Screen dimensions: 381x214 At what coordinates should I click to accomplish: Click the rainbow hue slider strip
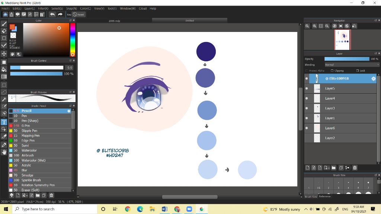click(x=73, y=37)
